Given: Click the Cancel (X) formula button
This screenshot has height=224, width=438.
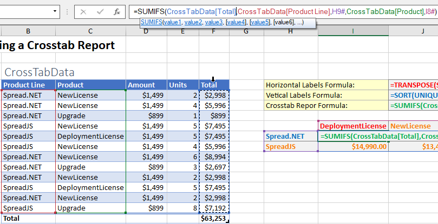Looking at the screenshot, I should coord(83,12).
